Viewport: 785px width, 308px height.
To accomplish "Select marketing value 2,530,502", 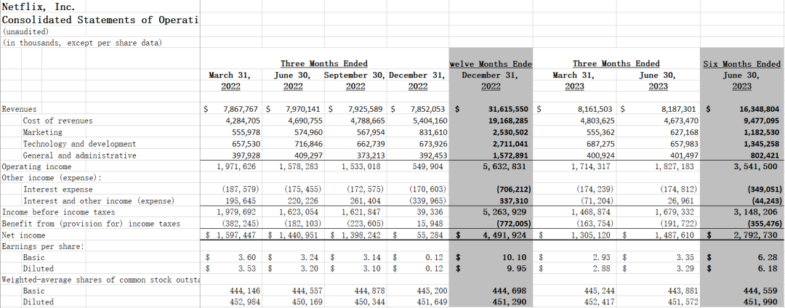I will tap(512, 132).
